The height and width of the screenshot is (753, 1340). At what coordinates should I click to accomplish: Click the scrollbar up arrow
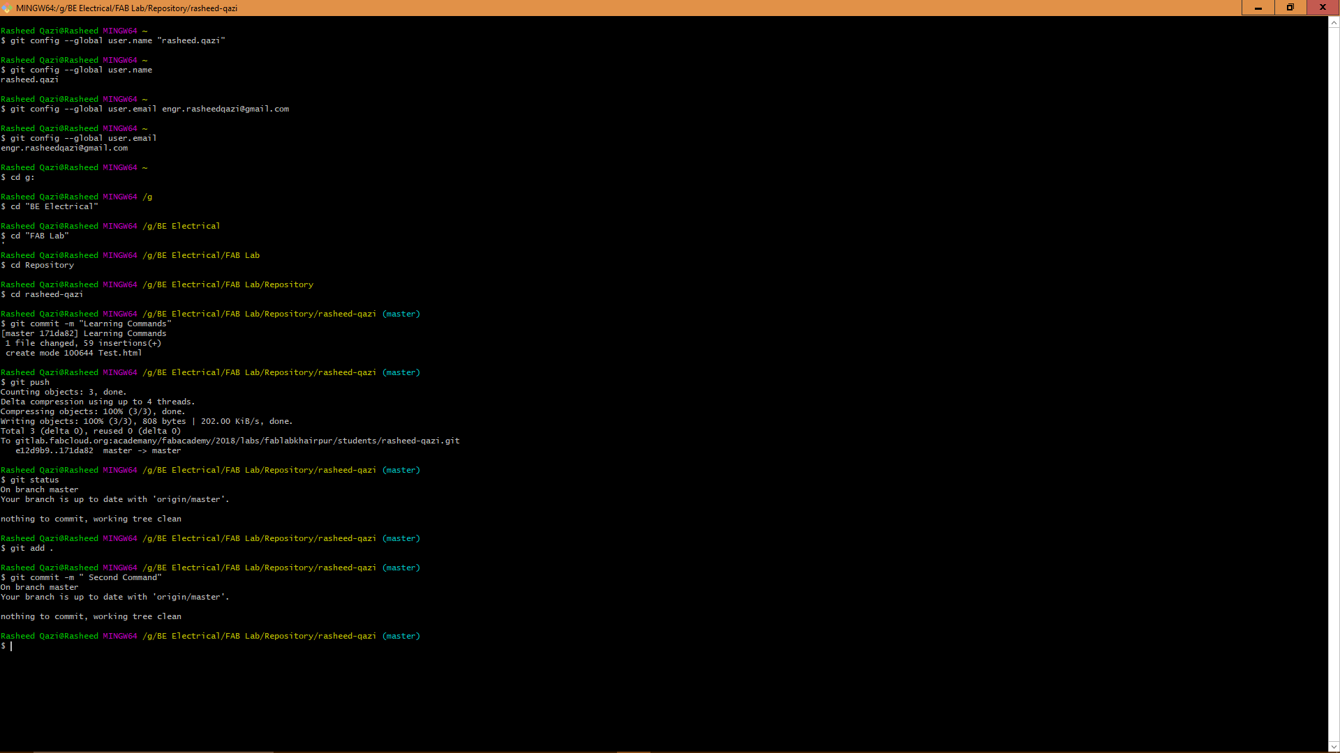click(x=1334, y=22)
